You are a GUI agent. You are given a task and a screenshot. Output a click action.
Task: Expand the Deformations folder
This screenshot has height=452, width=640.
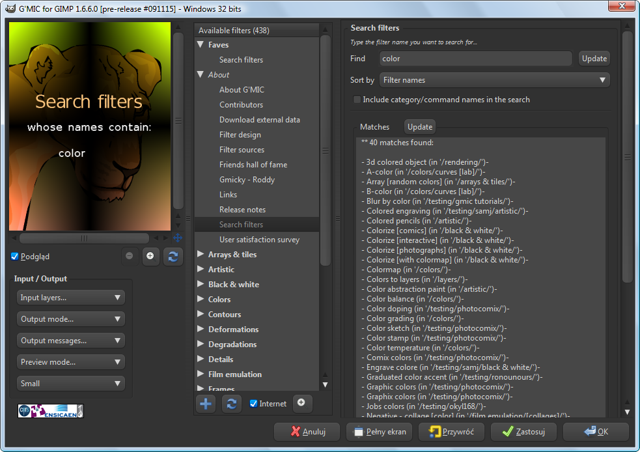tap(201, 329)
